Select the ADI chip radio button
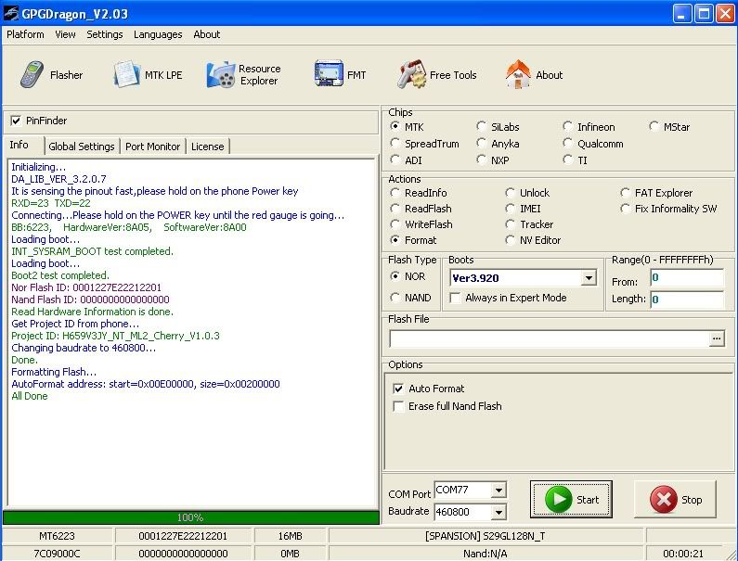This screenshot has height=561, width=738. pyautogui.click(x=395, y=159)
